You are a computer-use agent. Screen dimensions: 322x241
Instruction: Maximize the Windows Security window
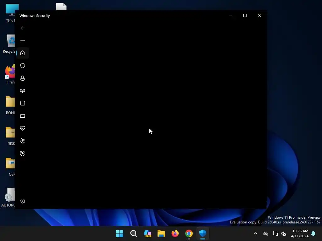[x=245, y=15]
